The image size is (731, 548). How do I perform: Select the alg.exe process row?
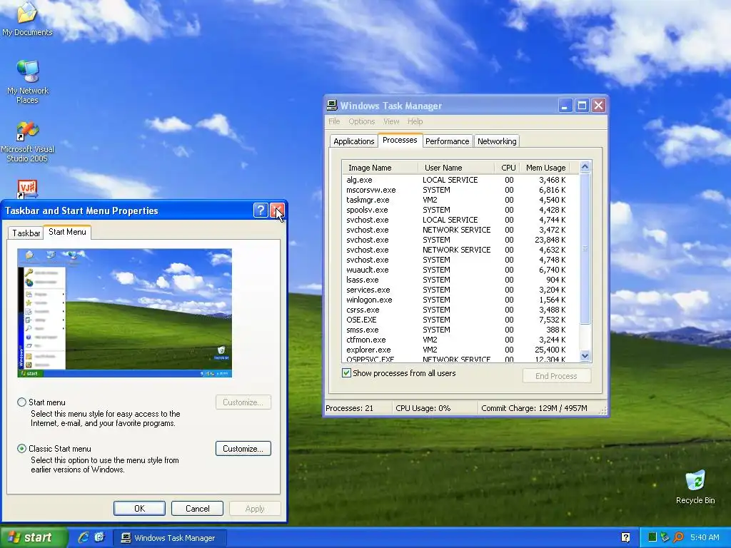pyautogui.click(x=460, y=180)
